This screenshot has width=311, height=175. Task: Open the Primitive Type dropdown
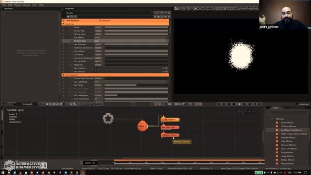click(131, 41)
